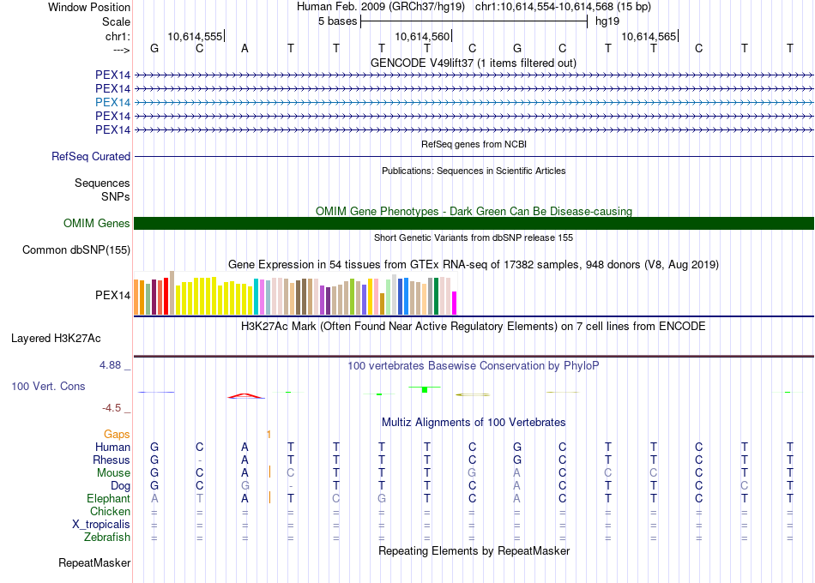This screenshot has height=583, width=815.
Task: Select the light-blue PEX14 transcript label
Action: tap(113, 102)
